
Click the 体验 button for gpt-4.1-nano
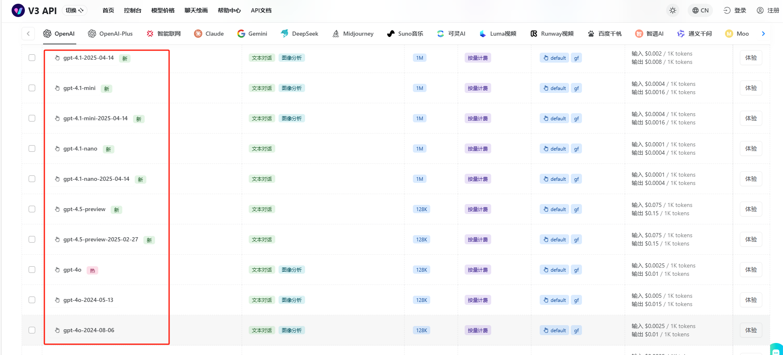click(751, 148)
